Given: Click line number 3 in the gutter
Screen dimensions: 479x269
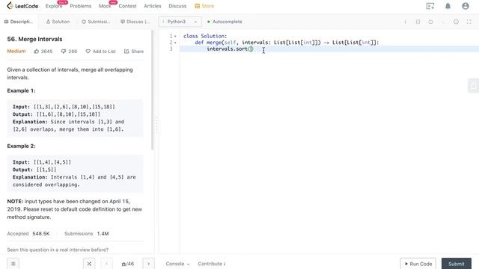Looking at the screenshot, I should click(171, 49).
